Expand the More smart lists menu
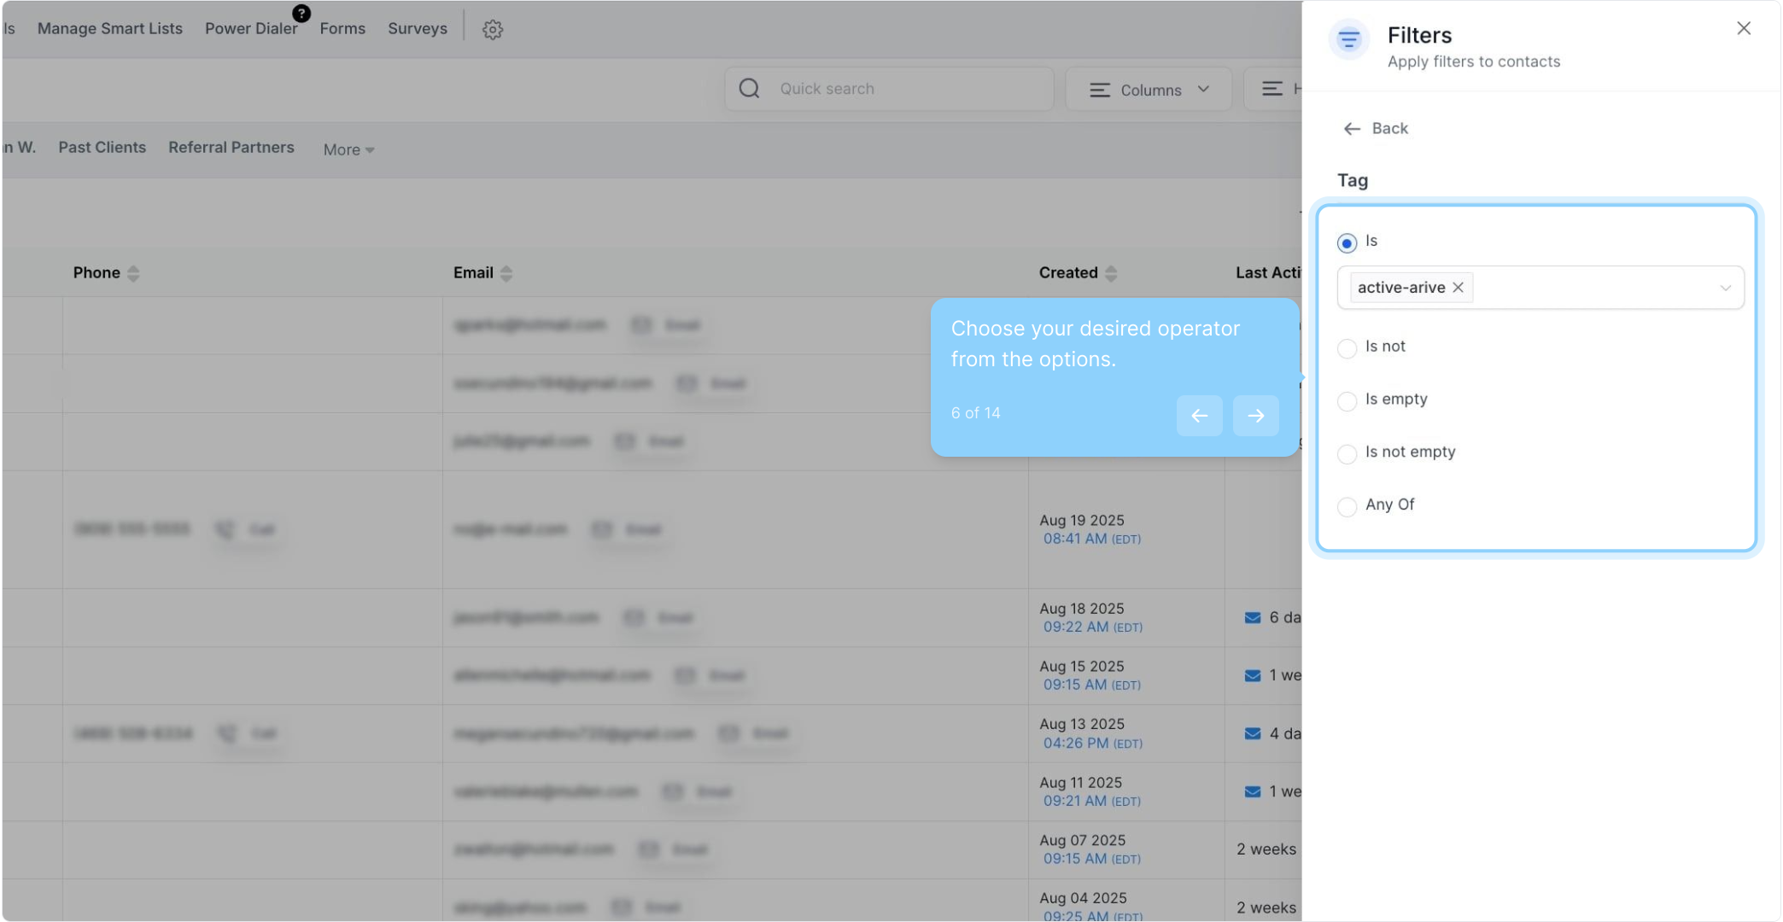This screenshot has width=1783, height=922. tap(348, 149)
